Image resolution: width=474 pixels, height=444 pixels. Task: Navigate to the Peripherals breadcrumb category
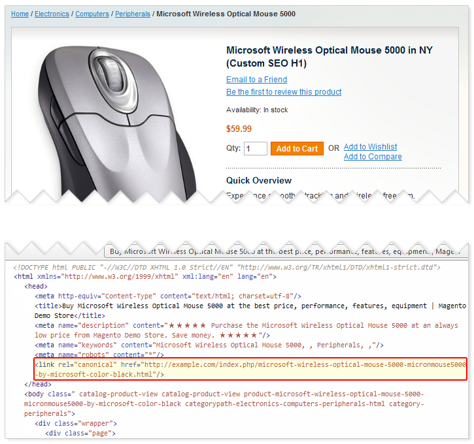click(x=133, y=14)
